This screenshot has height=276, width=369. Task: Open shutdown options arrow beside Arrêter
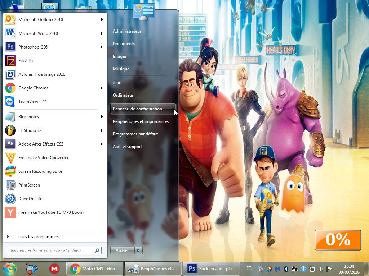(138, 250)
